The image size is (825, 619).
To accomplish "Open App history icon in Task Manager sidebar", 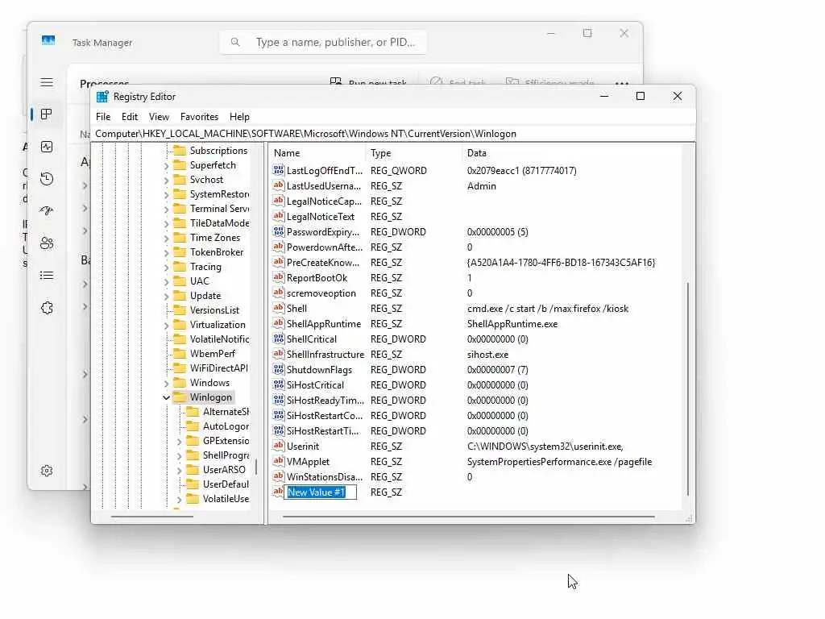I will coord(46,179).
